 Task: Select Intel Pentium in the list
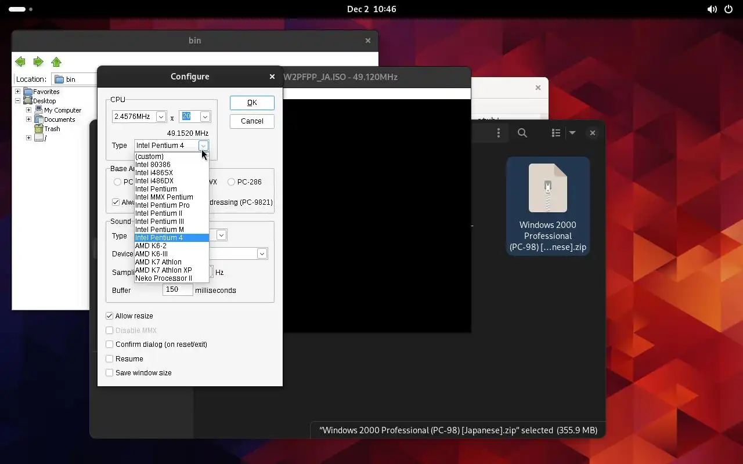pos(171,189)
